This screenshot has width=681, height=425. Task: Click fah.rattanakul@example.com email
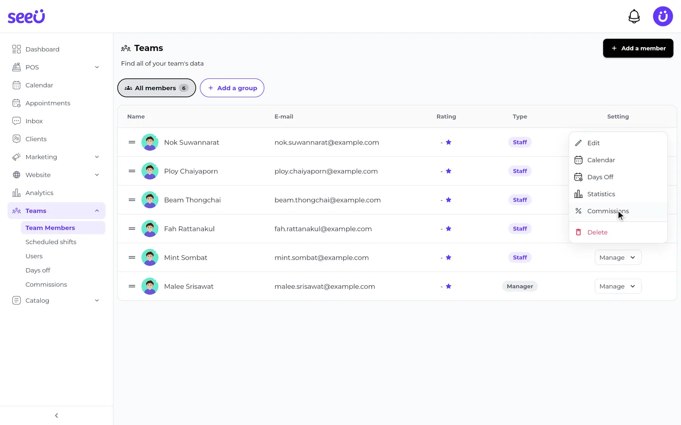[323, 229]
